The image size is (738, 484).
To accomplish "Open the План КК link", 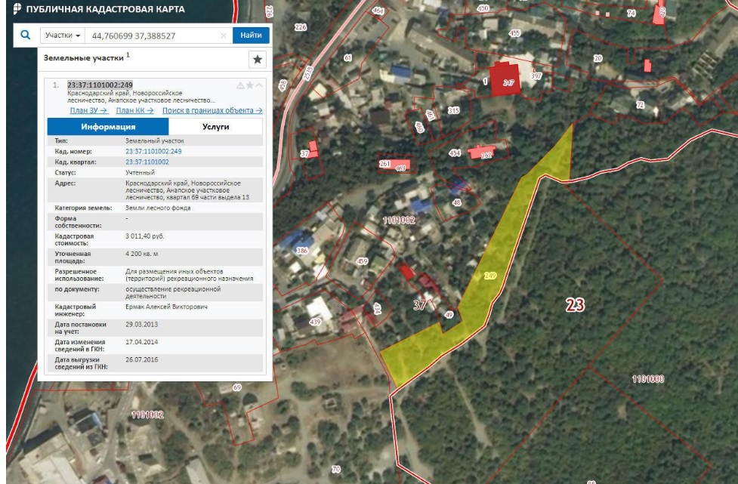I will click(134, 110).
